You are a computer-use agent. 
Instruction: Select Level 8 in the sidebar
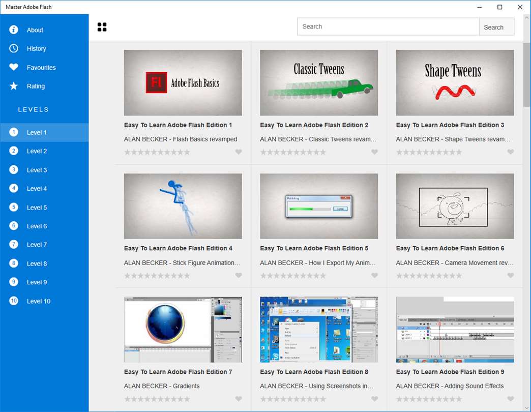pos(44,263)
